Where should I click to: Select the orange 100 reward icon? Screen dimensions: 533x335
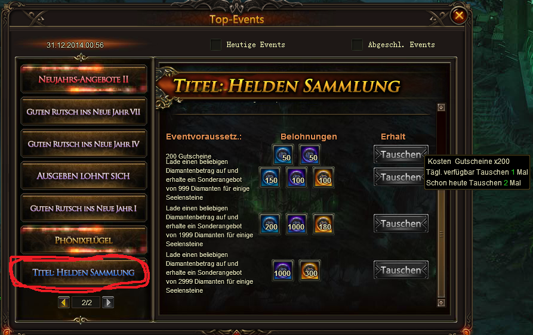click(324, 178)
